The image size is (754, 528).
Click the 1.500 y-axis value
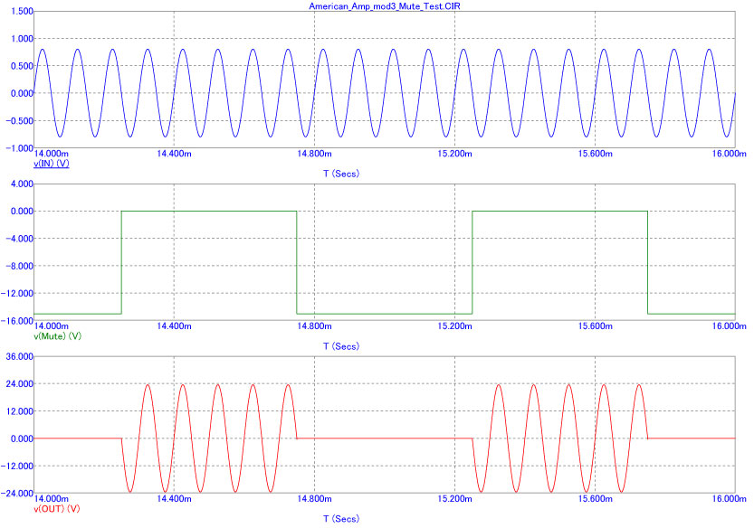[22, 11]
